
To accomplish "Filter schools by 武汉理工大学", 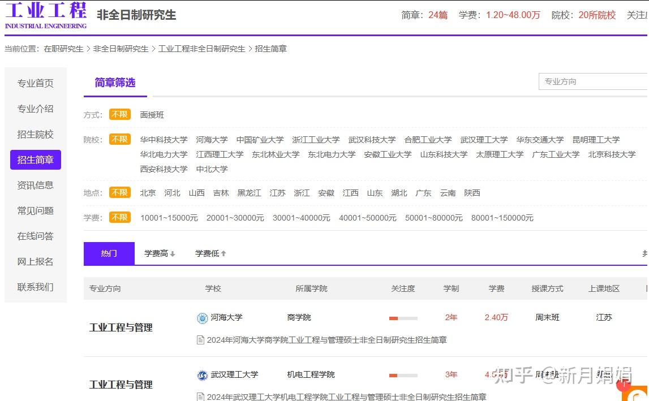I will point(484,140).
